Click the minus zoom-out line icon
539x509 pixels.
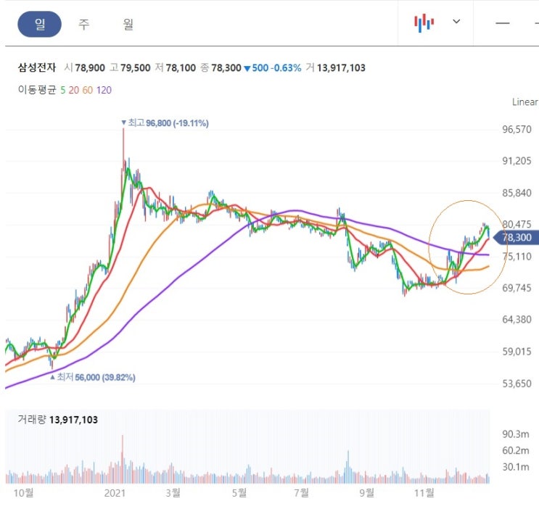[x=503, y=23]
